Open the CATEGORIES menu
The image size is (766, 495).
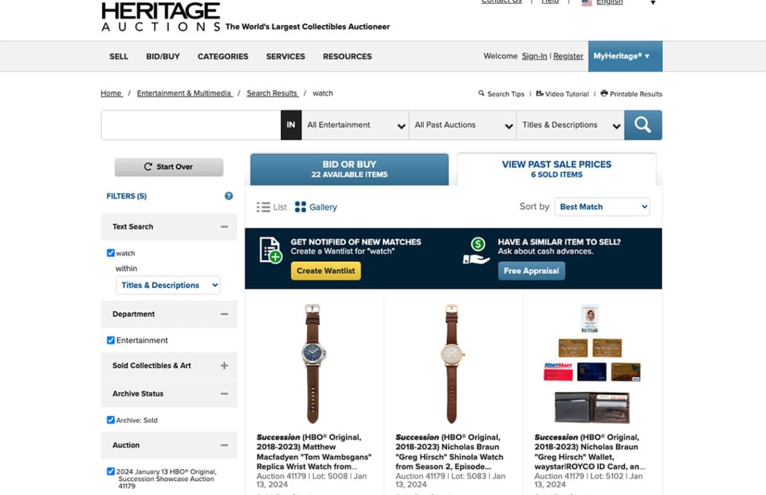[x=223, y=56]
